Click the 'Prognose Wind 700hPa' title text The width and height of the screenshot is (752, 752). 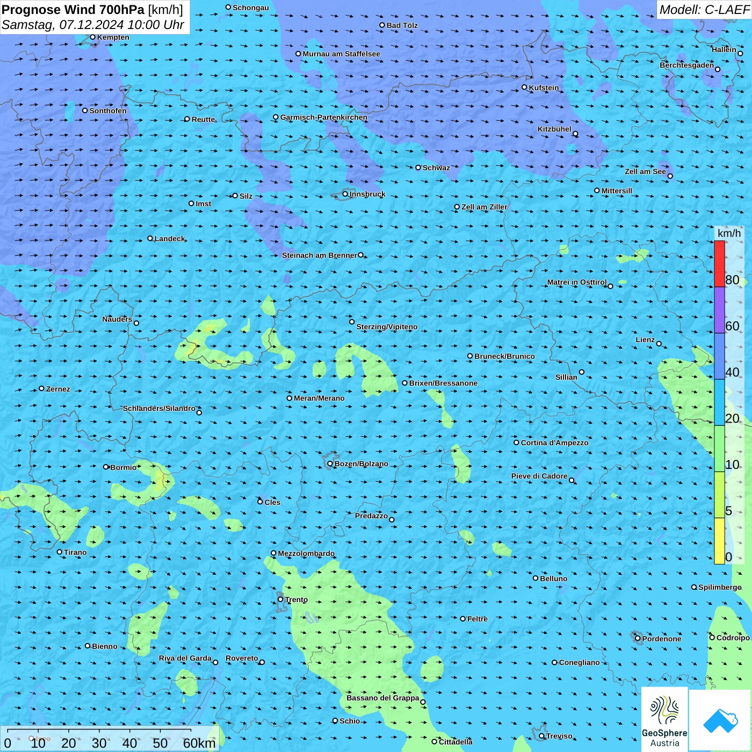coord(73,10)
